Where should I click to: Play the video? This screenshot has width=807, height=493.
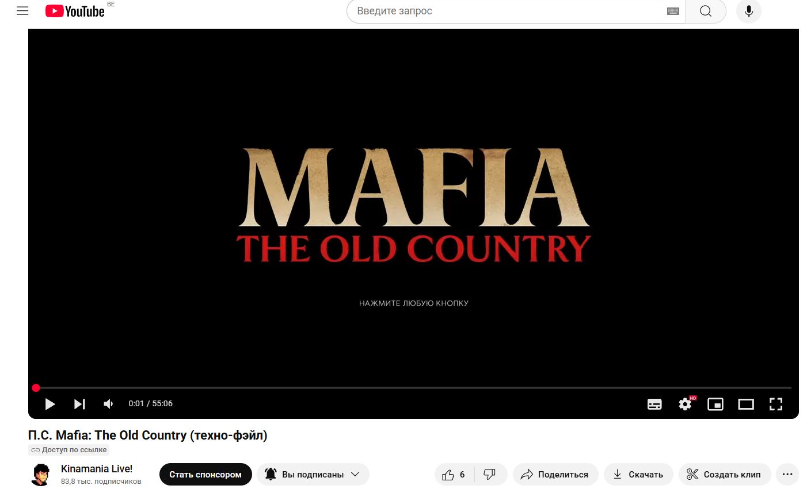[50, 404]
